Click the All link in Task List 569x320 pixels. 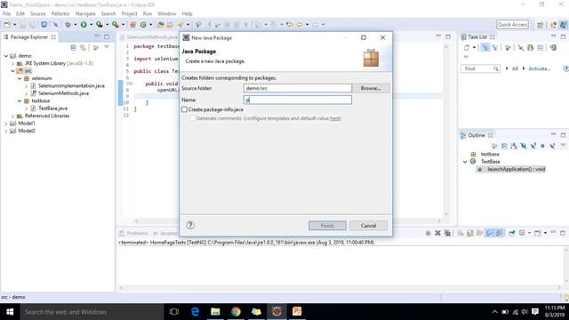click(515, 68)
